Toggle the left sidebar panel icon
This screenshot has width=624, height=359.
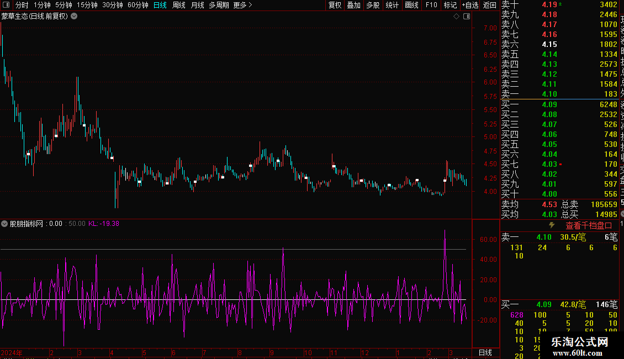tap(6, 5)
